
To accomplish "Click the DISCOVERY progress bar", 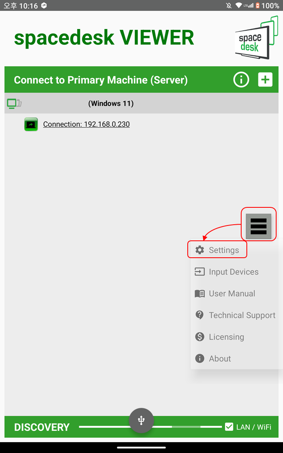I will 150,427.
